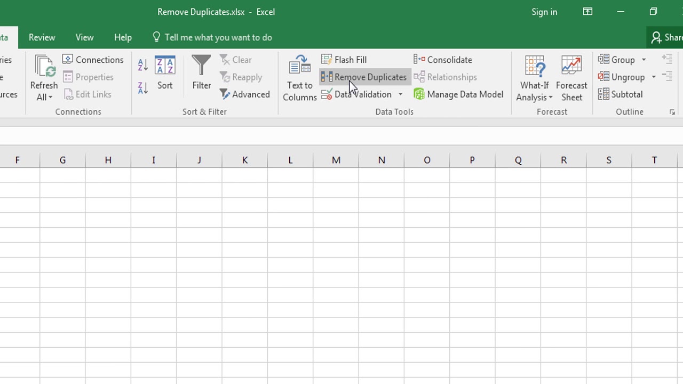Open the Connections dialog
This screenshot has height=384, width=683.
point(93,60)
